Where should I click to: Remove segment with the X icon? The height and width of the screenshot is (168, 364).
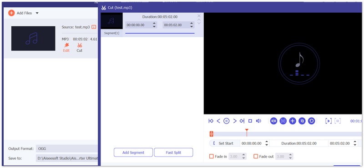point(199,16)
